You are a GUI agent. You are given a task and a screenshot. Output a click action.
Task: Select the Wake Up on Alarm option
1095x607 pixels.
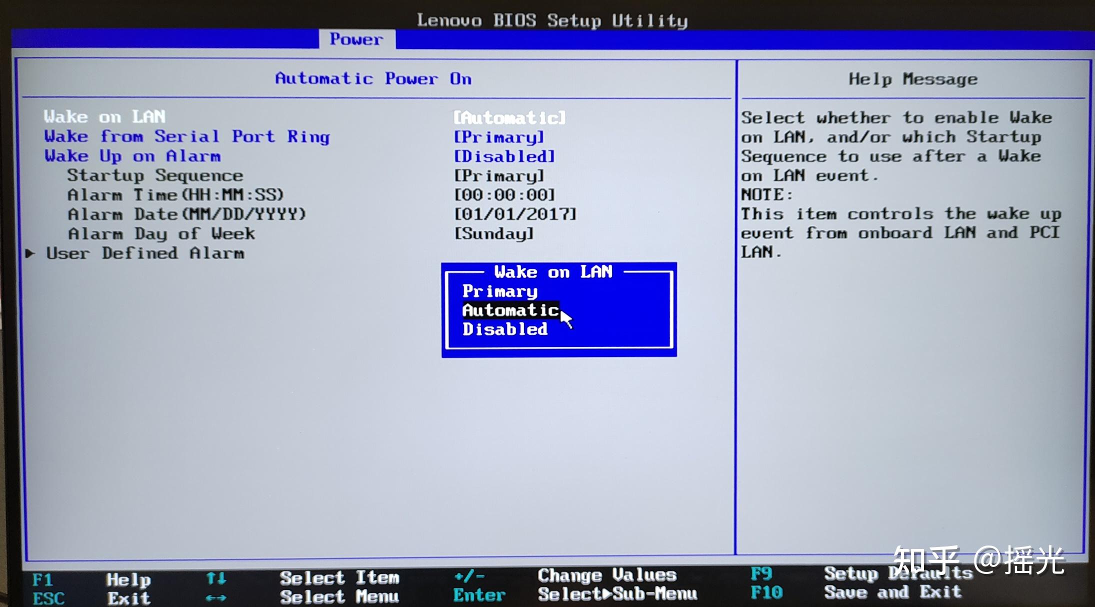tap(132, 155)
